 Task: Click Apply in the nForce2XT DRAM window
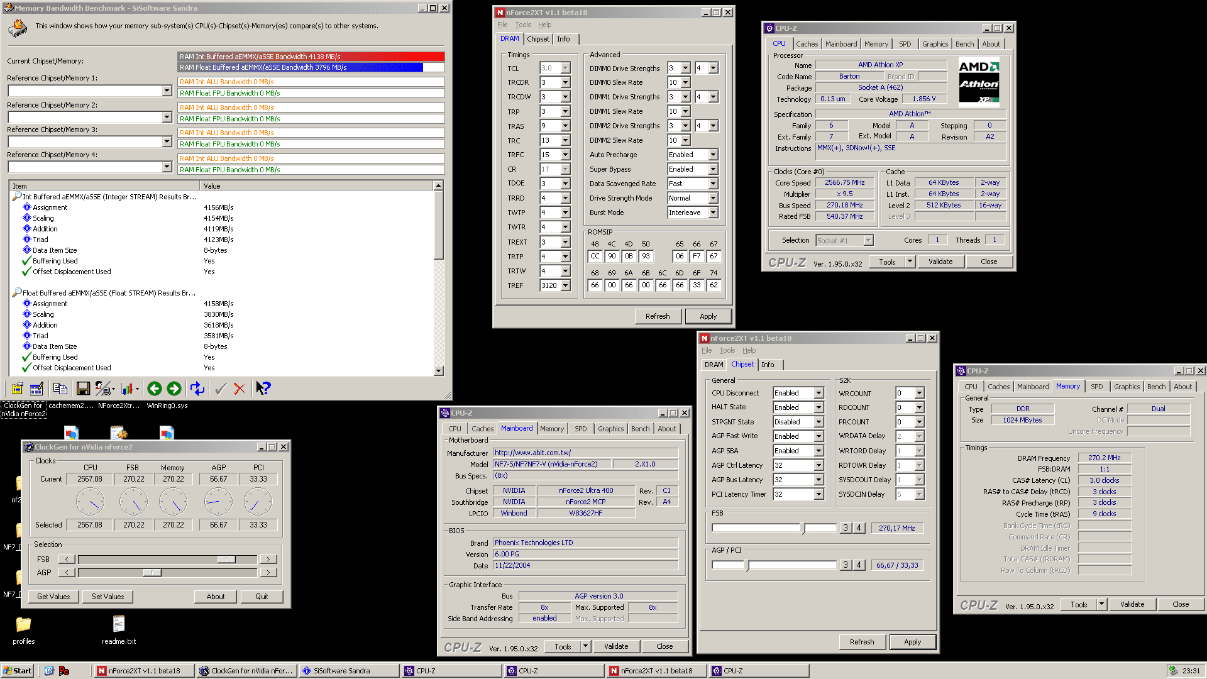[x=708, y=316]
